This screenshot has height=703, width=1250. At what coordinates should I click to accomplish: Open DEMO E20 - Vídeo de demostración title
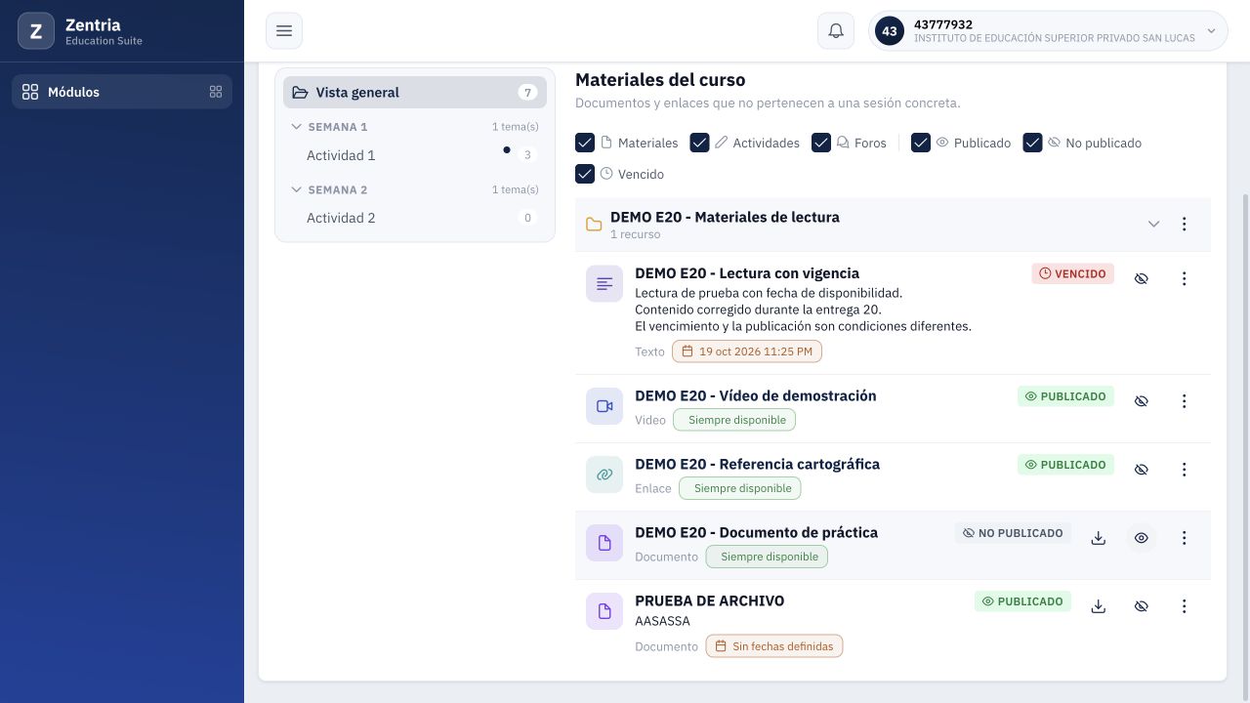756,395
